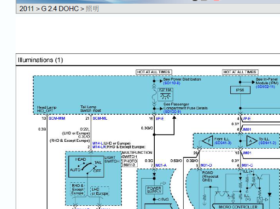This screenshot has width=280, height=209.
Task: Open the SD941-3 From ILL. link
Action: [x=223, y=143]
